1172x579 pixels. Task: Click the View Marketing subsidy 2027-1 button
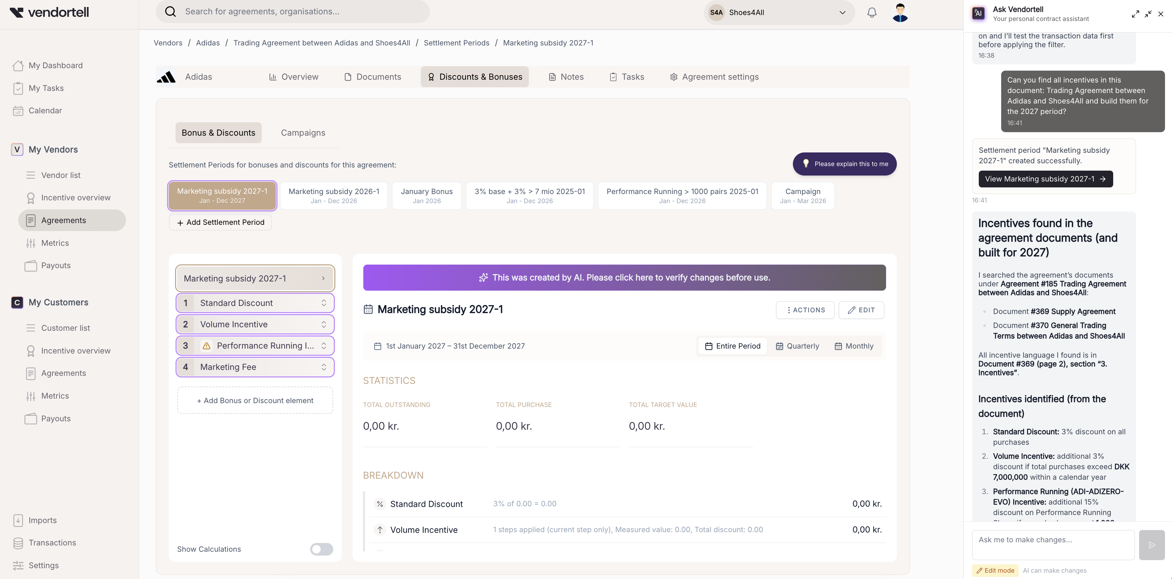(1045, 179)
